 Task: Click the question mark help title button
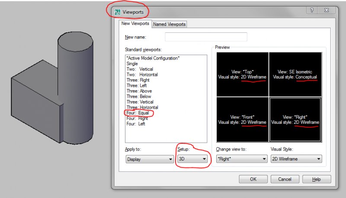[x=312, y=10]
